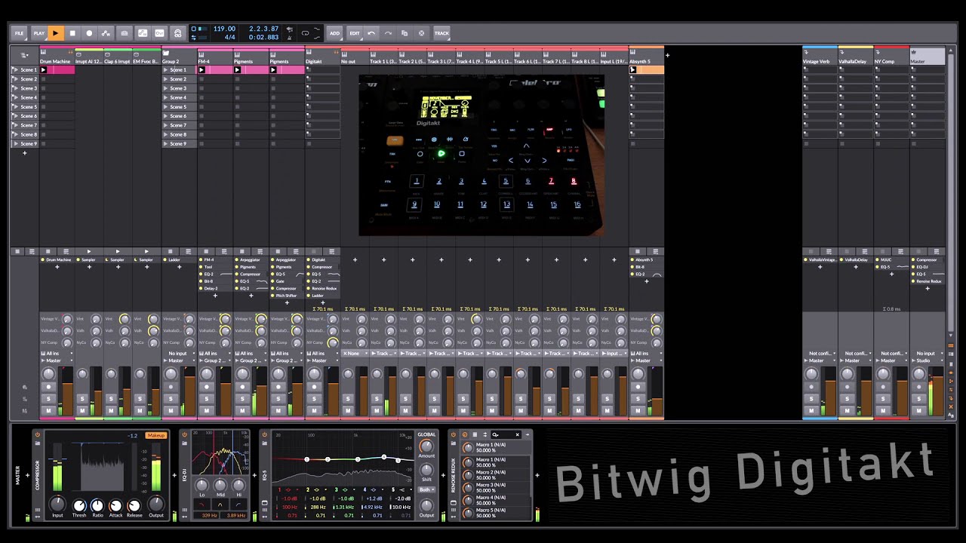966x543 pixels.
Task: Click the redo arrow icon
Action: (x=388, y=33)
